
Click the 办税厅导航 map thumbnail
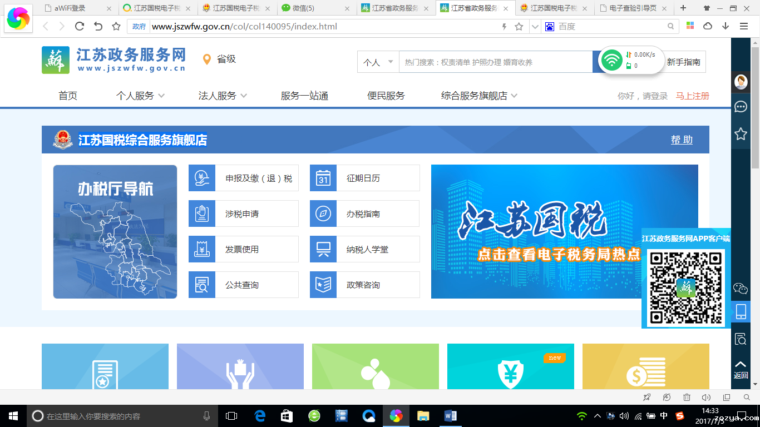pyautogui.click(x=115, y=232)
